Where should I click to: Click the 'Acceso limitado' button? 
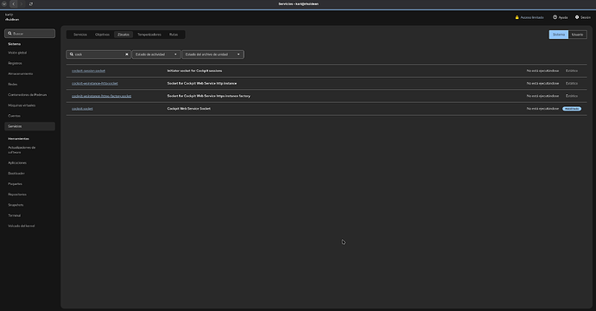(529, 17)
